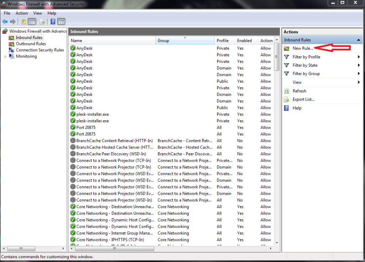Click the Help toolbar icon
Viewport: 365px width, 262px height.
point(53,21)
